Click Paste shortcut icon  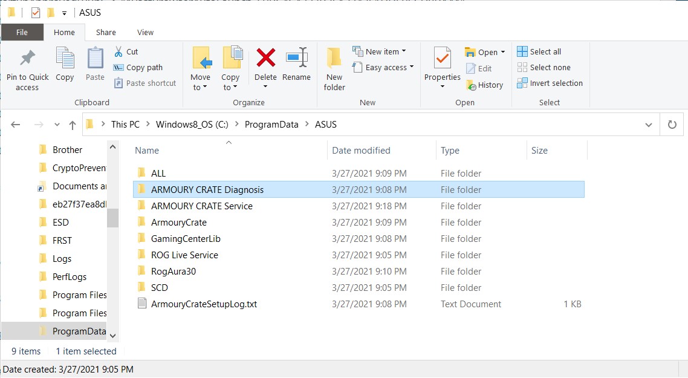118,83
